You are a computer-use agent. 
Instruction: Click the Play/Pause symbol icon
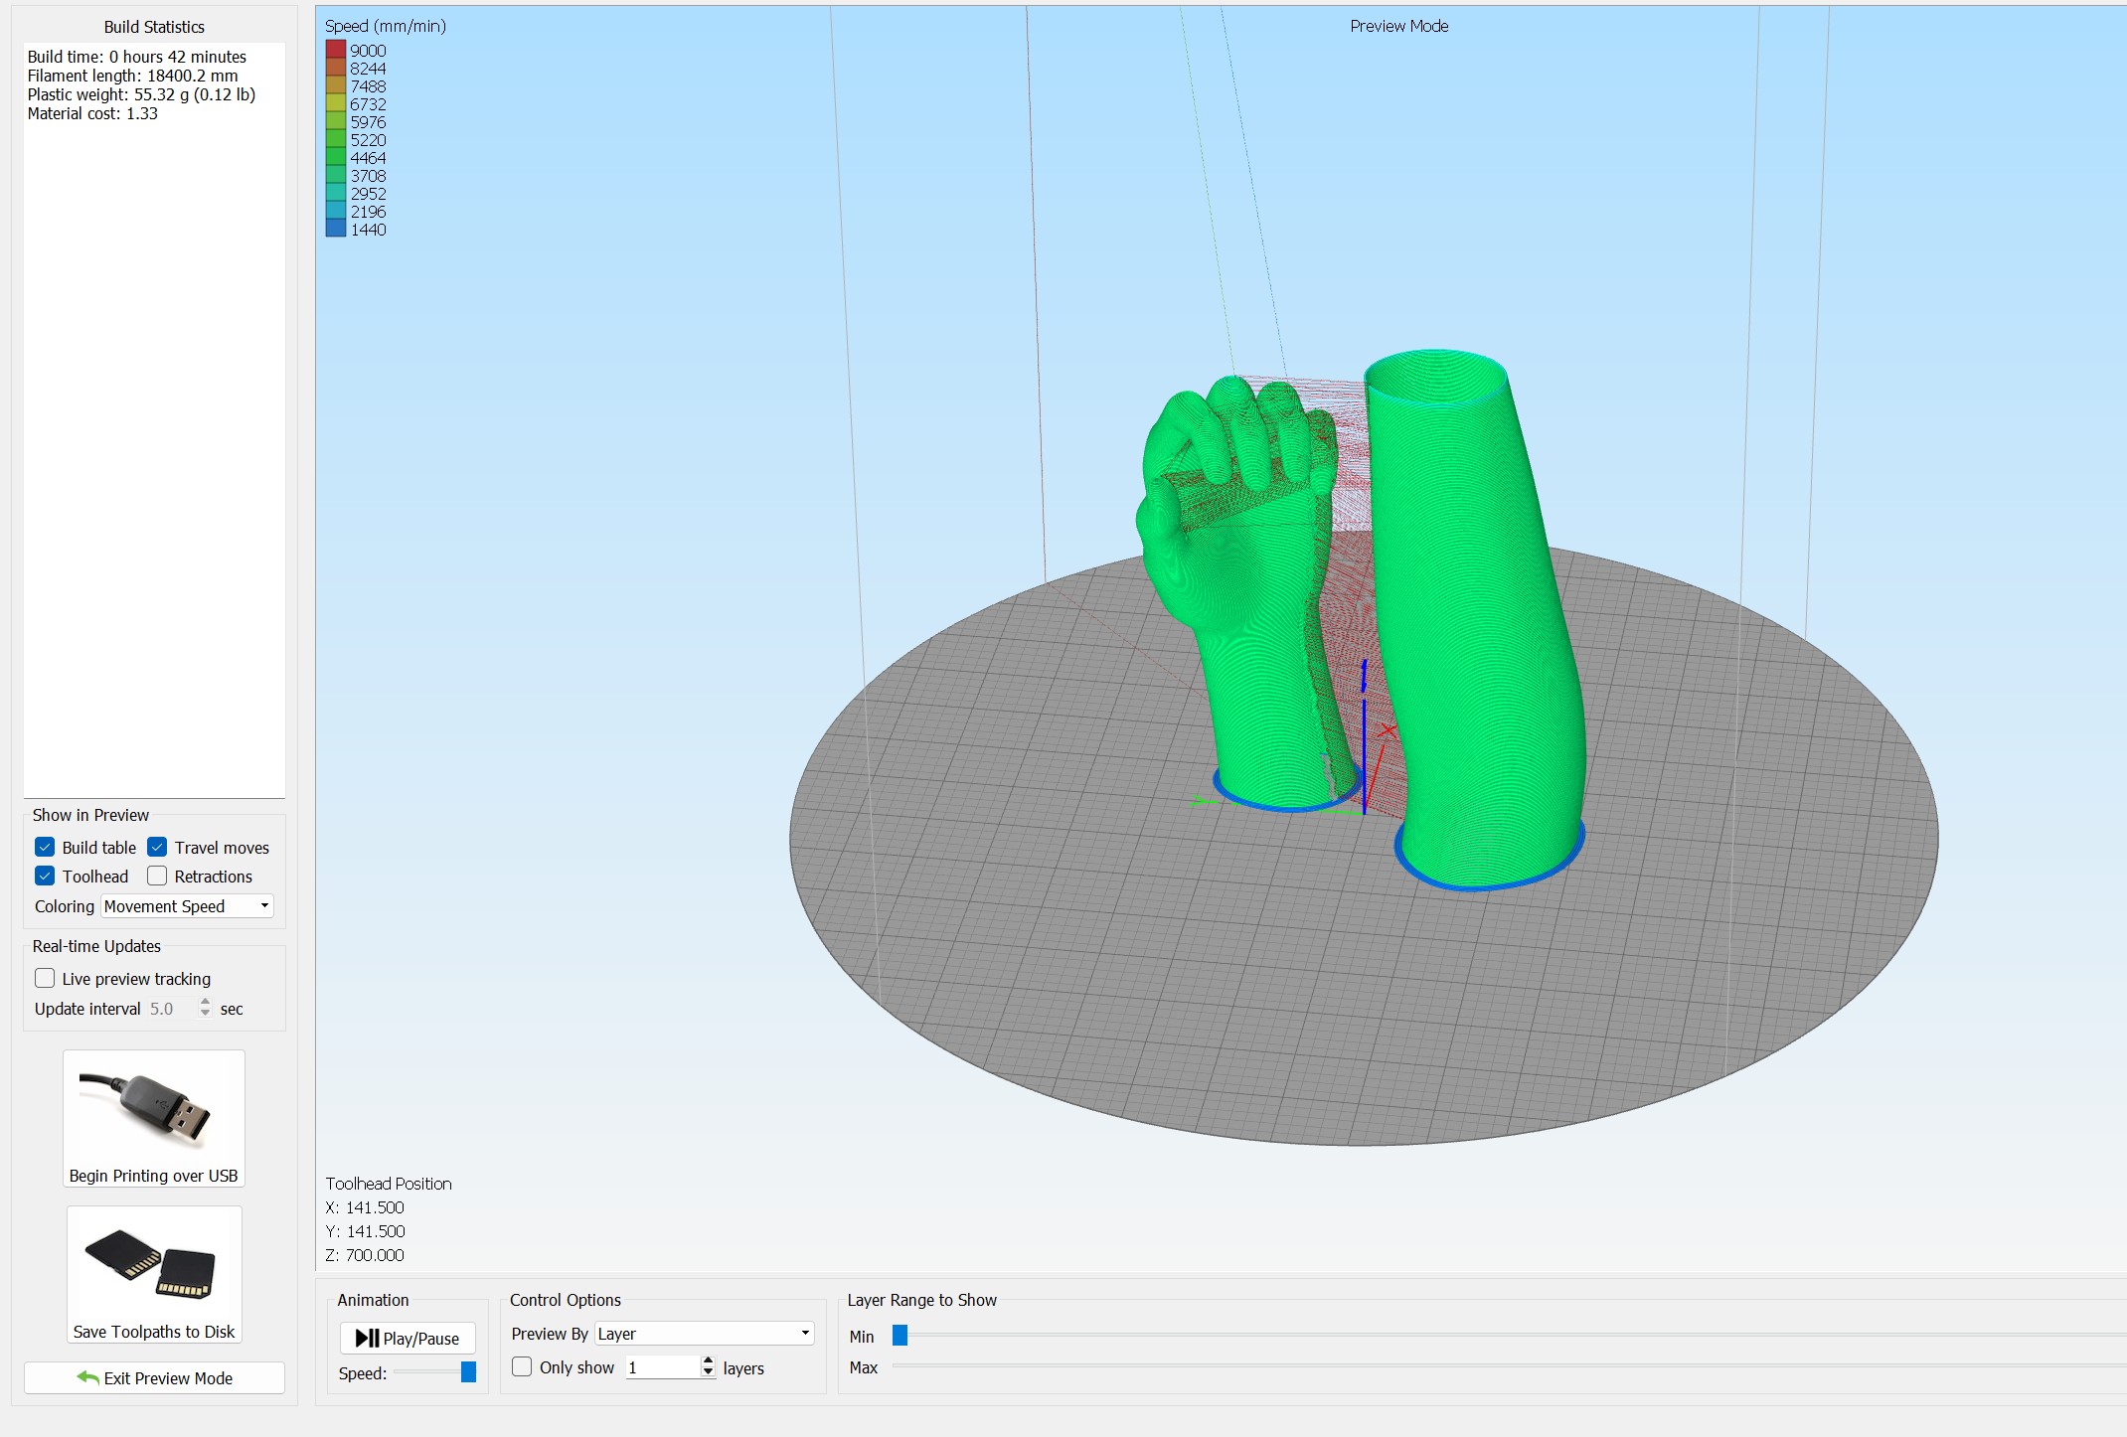(367, 1338)
